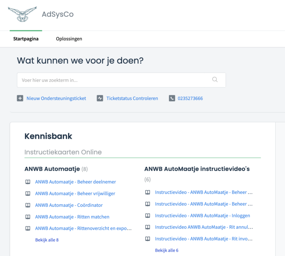Click the plus icon for new ticket
The height and width of the screenshot is (256, 285).
[x=20, y=98]
